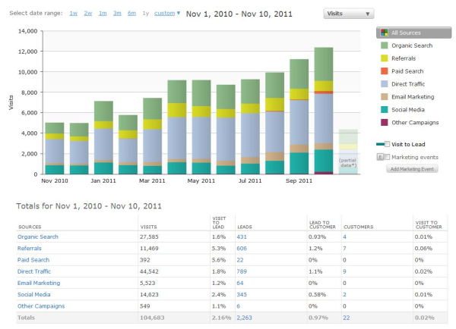Select the All Sources legend icon
Viewport: 456px width, 329px height.
tap(383, 33)
